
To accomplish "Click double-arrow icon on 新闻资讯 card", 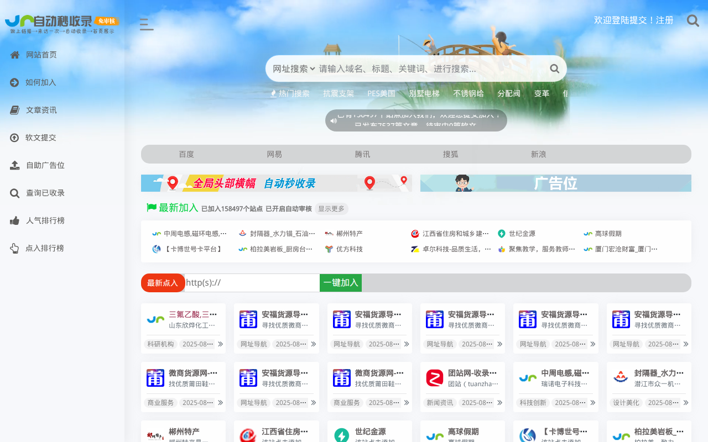I will pos(499,403).
